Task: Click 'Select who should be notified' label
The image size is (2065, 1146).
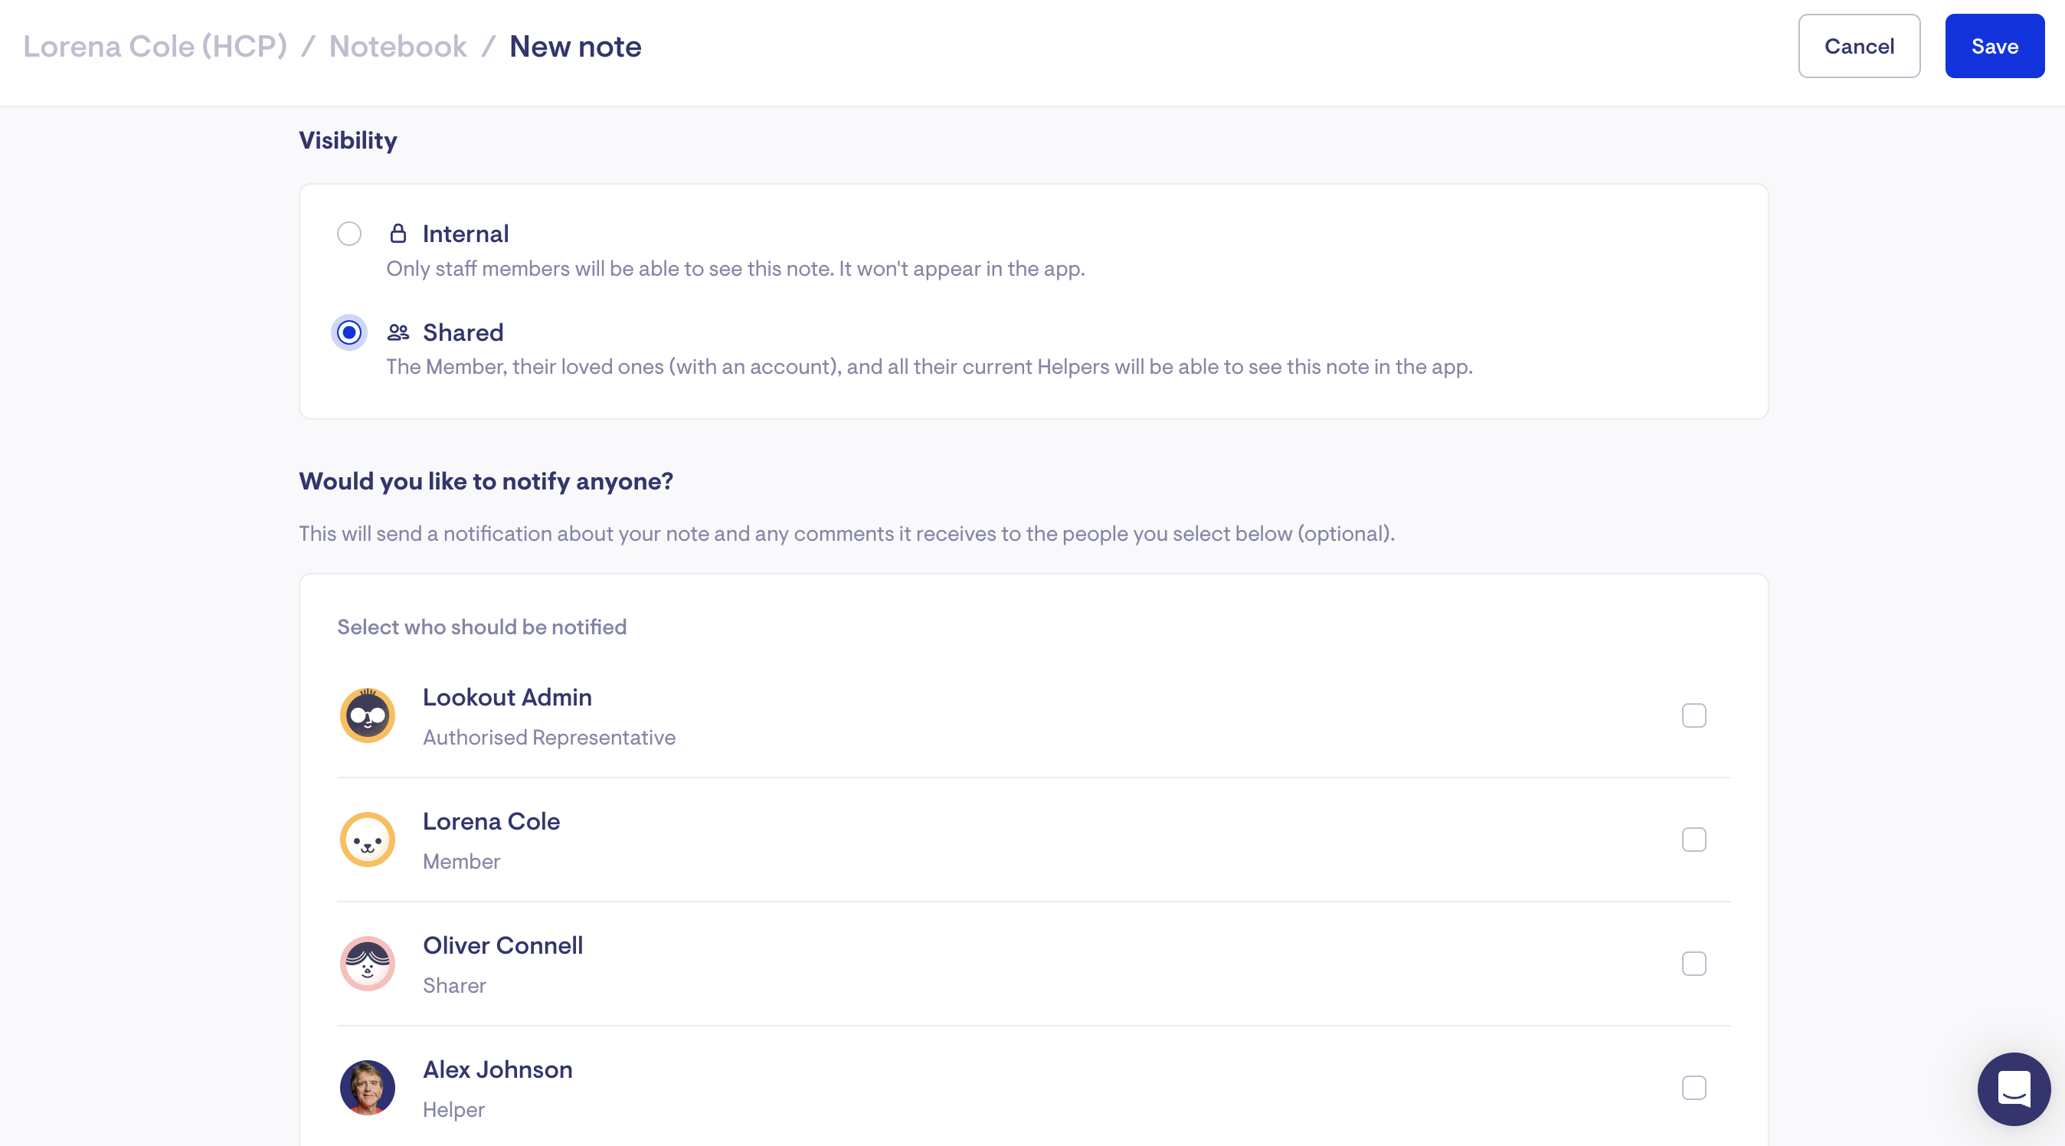Action: [482, 627]
